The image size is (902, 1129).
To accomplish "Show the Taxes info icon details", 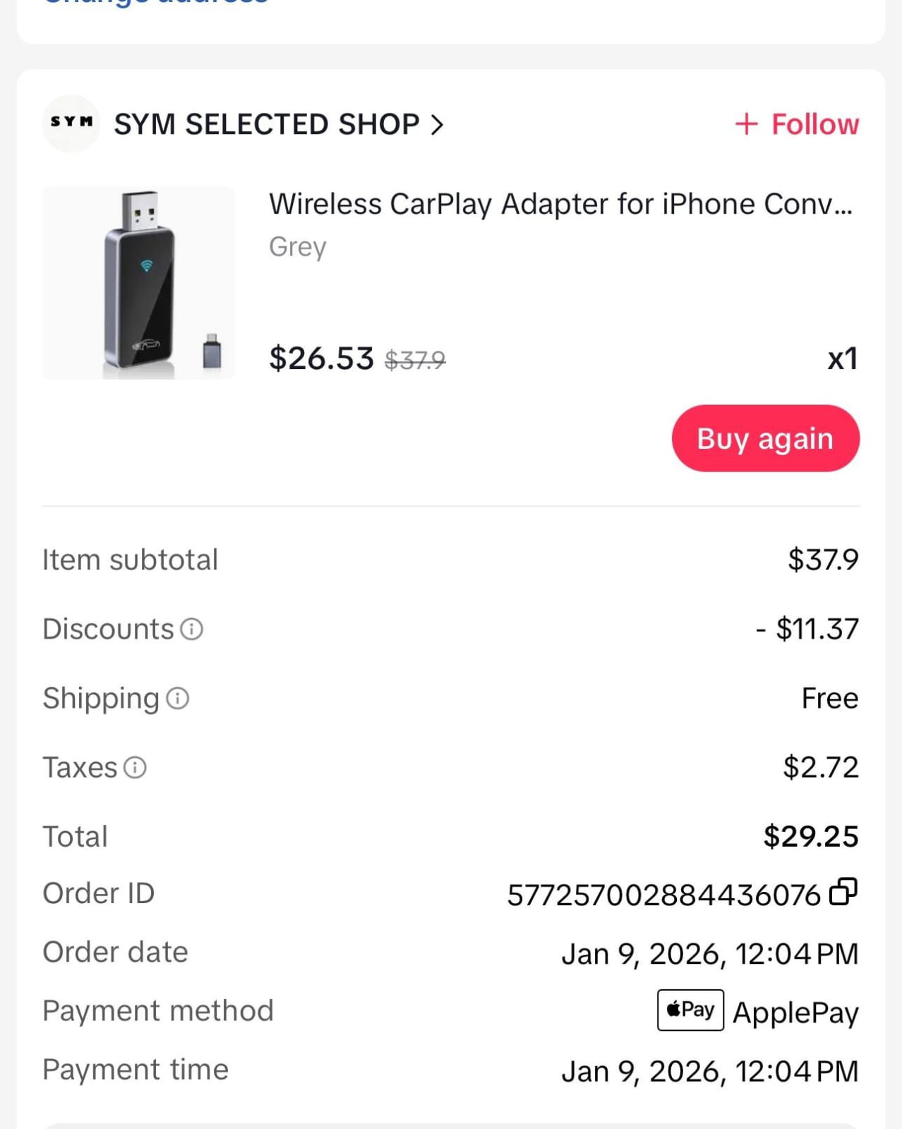I will 135,768.
